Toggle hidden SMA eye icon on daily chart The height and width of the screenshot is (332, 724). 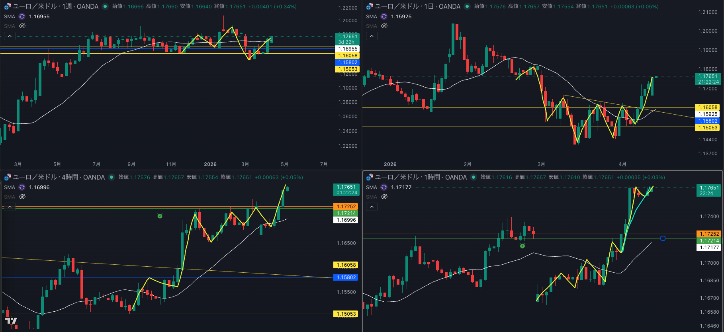click(x=384, y=26)
